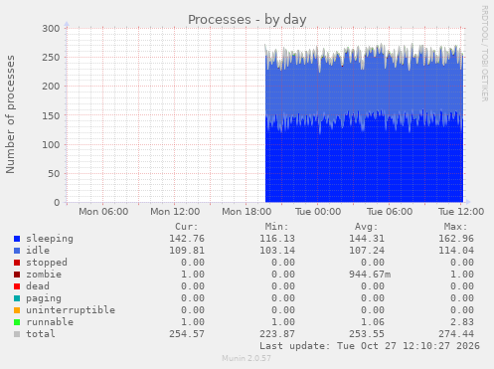
Task: Click the 'Tue 12:00' x-axis label
Action: point(461,212)
